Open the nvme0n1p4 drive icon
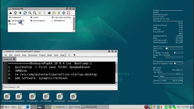This screenshot has width=194, height=109. click(x=46, y=97)
